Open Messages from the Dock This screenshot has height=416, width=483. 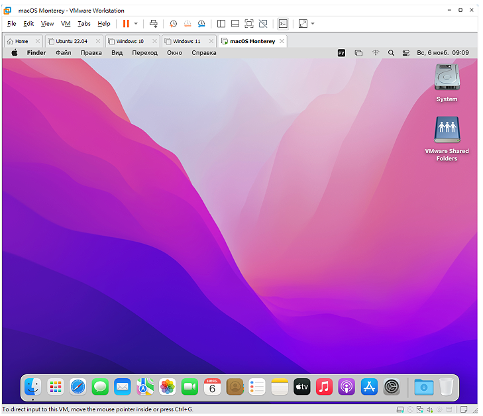pos(100,387)
